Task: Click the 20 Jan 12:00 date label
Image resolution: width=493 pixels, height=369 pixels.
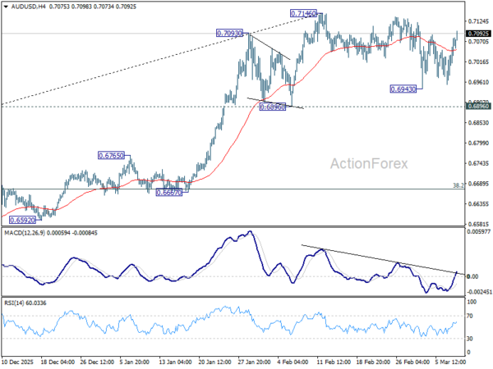Action: point(214,362)
